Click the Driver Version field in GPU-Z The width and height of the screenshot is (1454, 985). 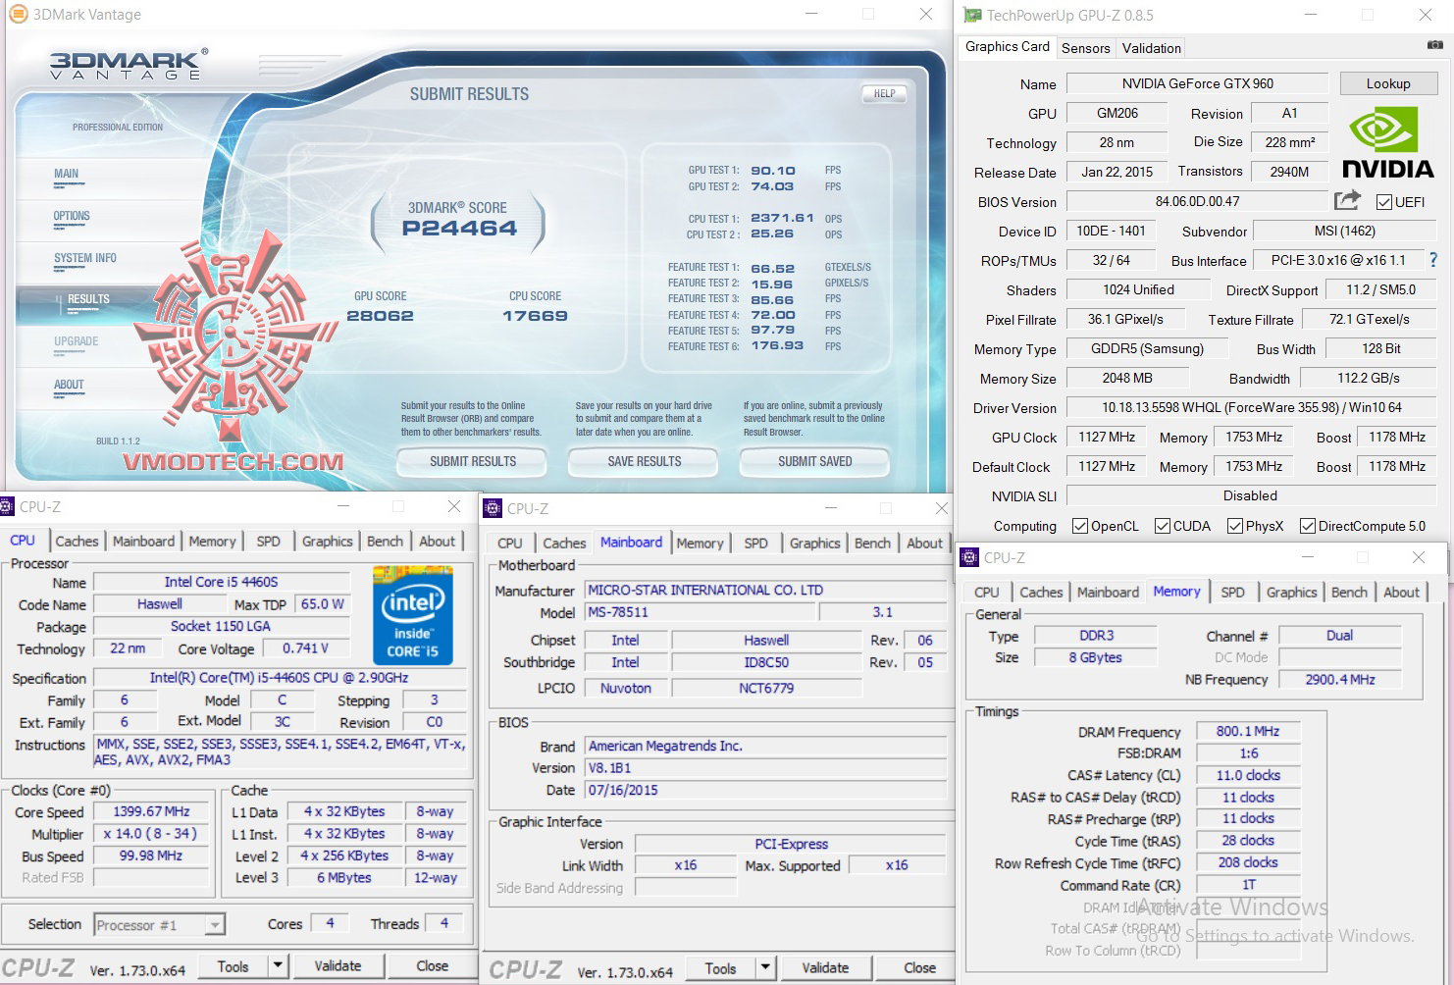point(1251,407)
